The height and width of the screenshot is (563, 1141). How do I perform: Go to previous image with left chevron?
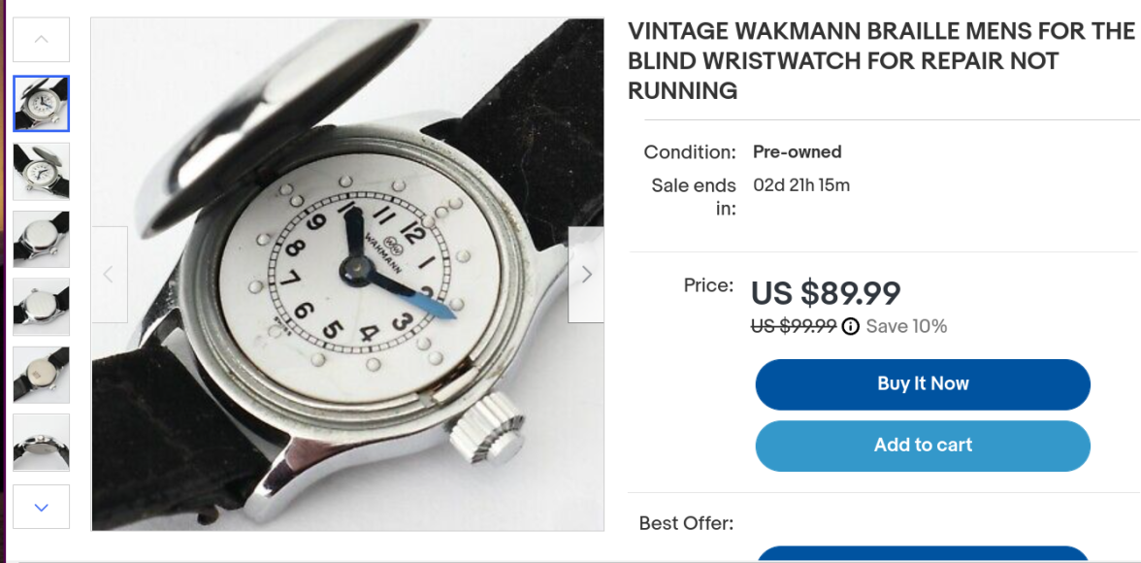pyautogui.click(x=109, y=275)
